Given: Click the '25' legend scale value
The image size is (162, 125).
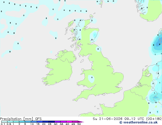Looking at the screenshot, I should (x=50, y=124).
